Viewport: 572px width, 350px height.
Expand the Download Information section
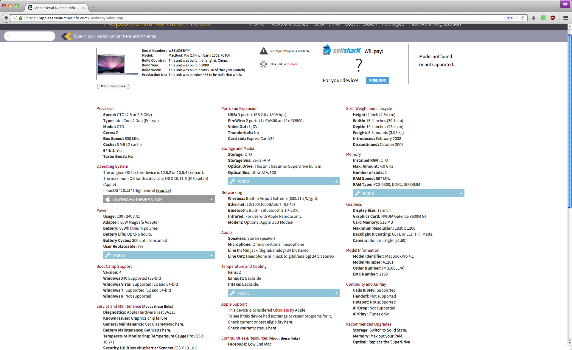tap(159, 199)
